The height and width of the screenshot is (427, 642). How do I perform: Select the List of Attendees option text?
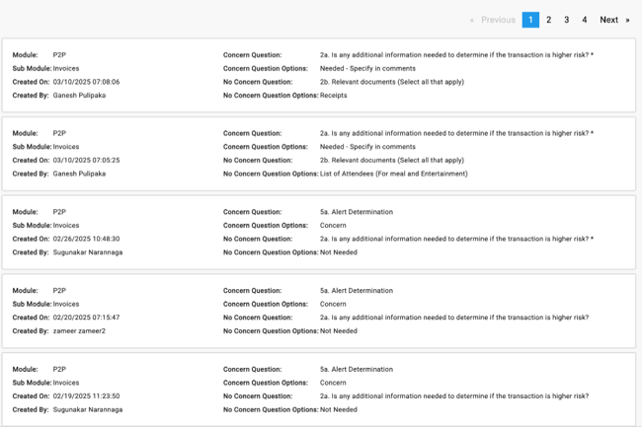[393, 174]
